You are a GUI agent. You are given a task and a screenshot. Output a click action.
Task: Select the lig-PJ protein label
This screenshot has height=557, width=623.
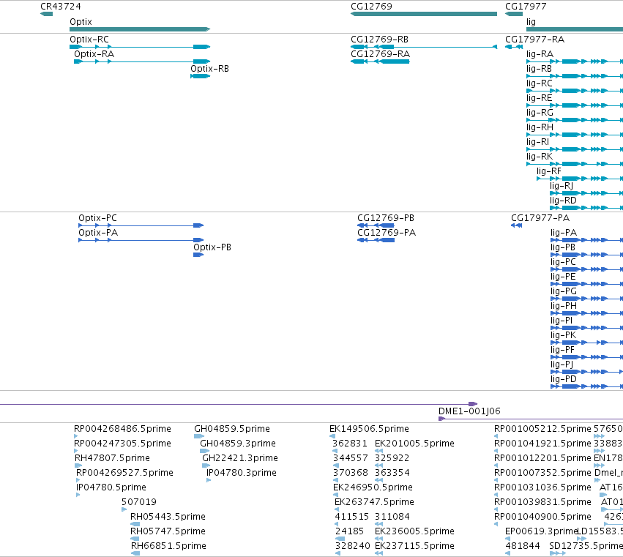point(561,365)
